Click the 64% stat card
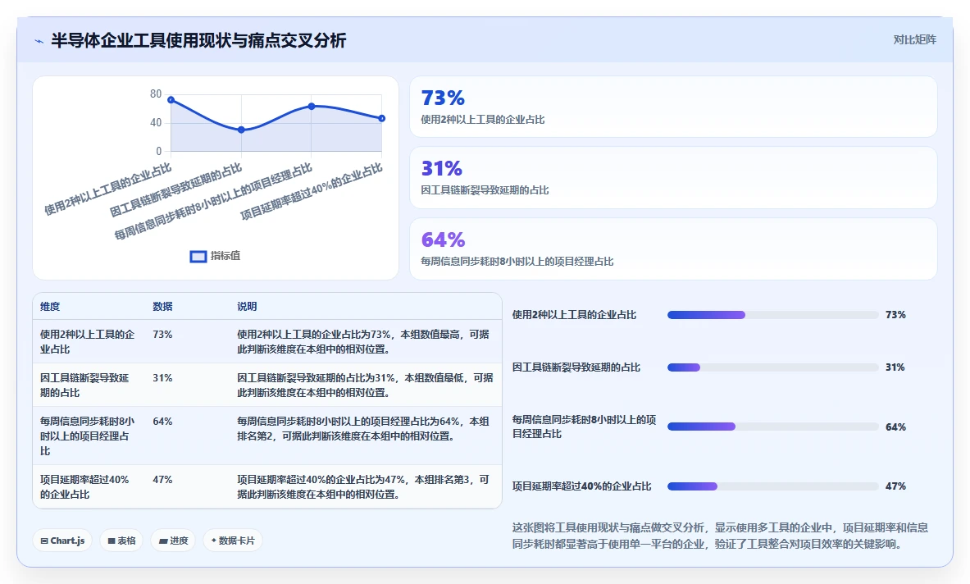Screen dimensions: 970x584 pyautogui.click(x=673, y=249)
